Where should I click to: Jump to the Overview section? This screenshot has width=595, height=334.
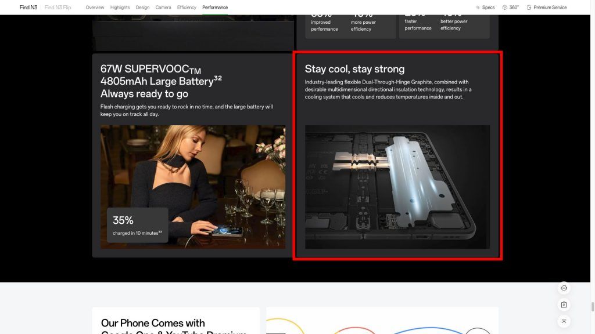[x=95, y=8]
